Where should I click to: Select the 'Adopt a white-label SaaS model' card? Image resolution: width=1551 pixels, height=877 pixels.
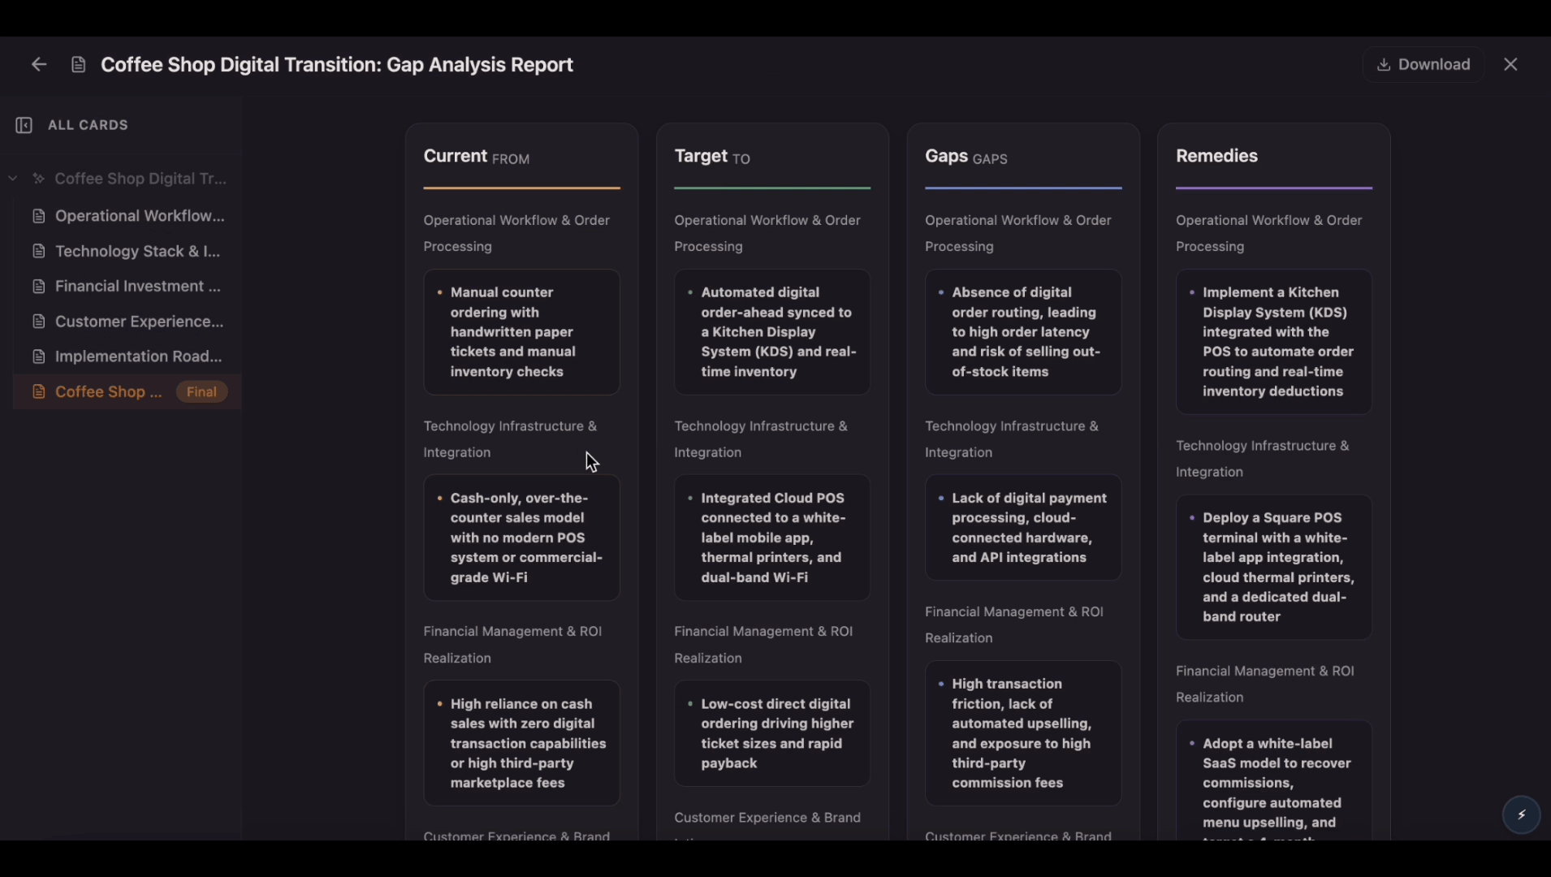(x=1274, y=781)
